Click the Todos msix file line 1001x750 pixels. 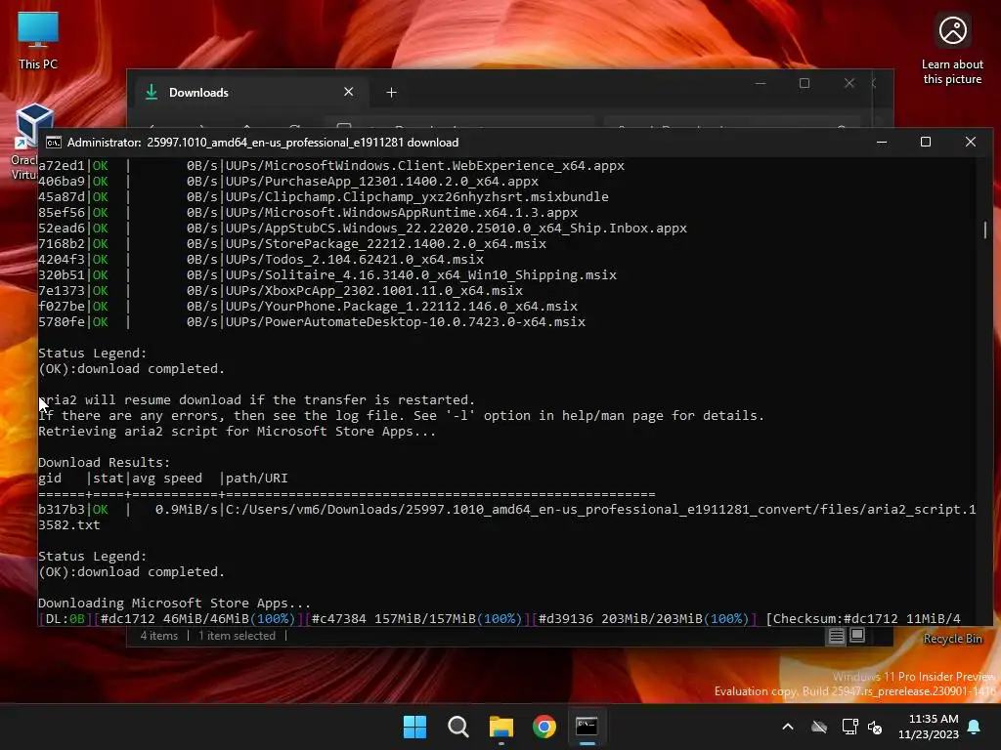point(260,260)
